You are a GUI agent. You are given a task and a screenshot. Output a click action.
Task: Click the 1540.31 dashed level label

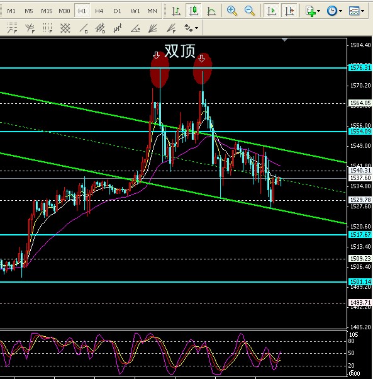[x=360, y=171]
